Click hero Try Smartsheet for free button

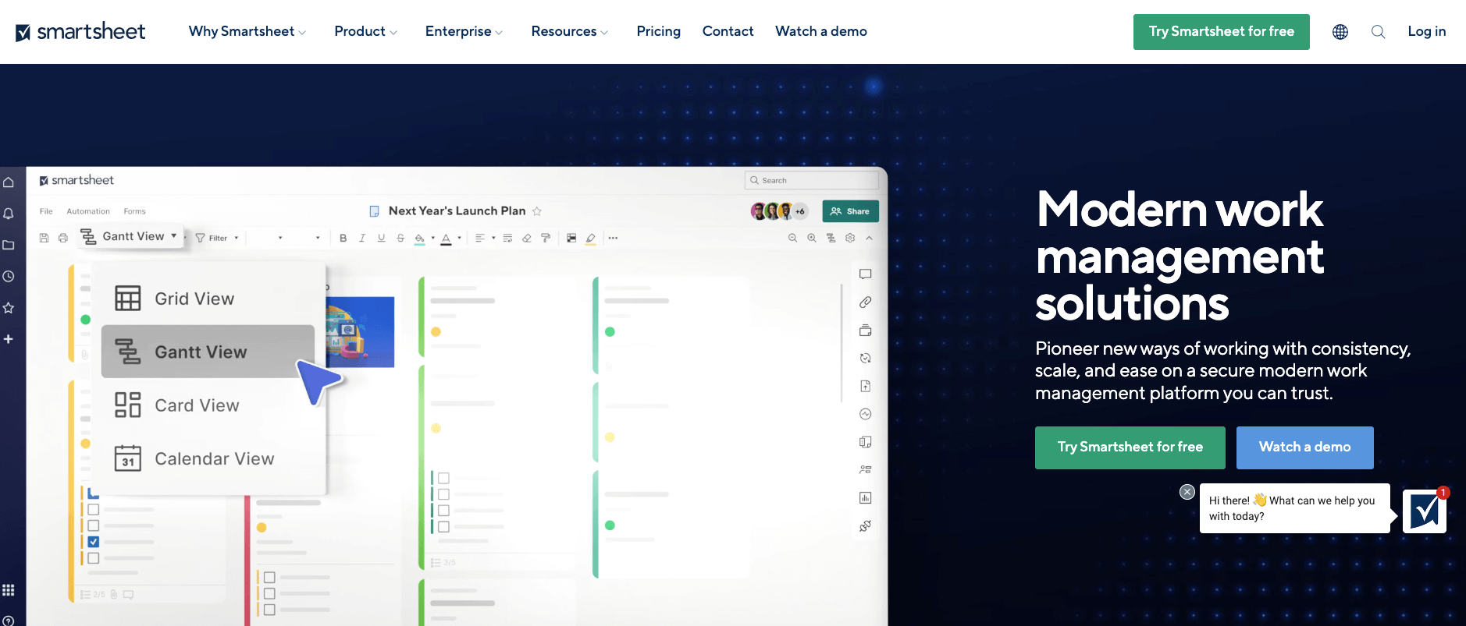[x=1130, y=447]
